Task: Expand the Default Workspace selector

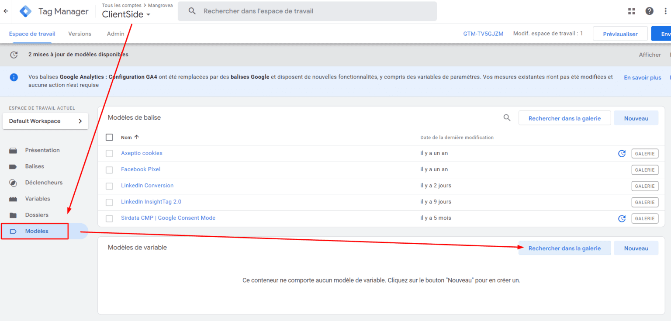Action: pos(45,121)
